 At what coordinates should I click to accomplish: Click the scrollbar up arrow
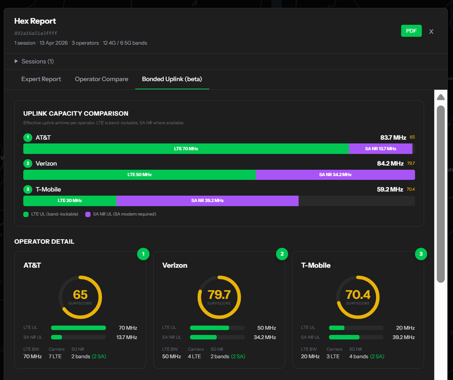pyautogui.click(x=441, y=97)
